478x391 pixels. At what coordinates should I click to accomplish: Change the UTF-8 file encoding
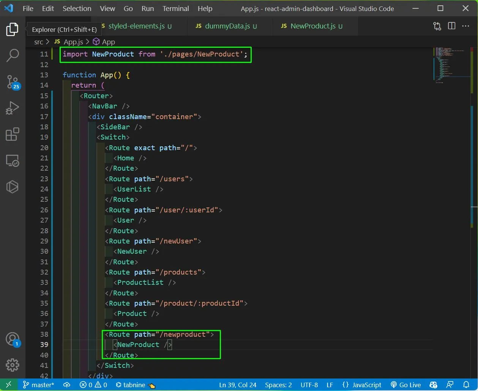[x=309, y=385]
